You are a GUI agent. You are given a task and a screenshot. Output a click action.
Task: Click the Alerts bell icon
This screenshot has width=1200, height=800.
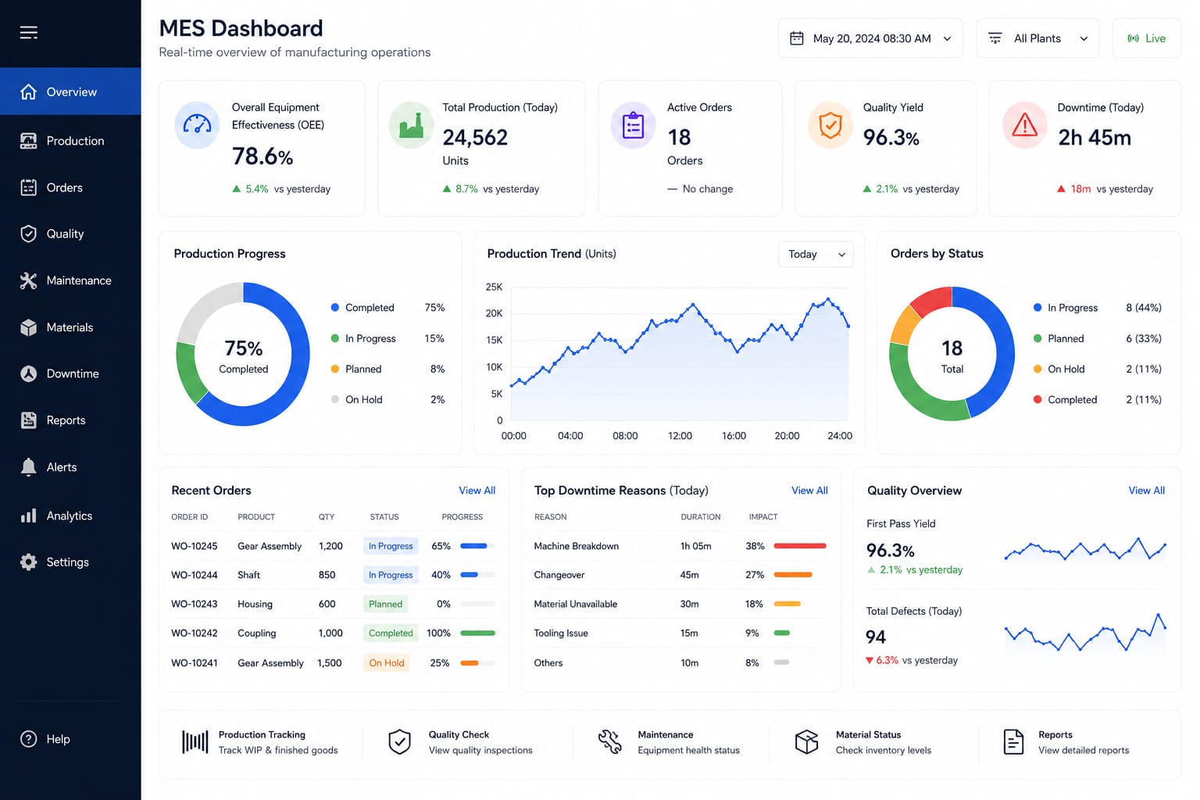pos(28,467)
